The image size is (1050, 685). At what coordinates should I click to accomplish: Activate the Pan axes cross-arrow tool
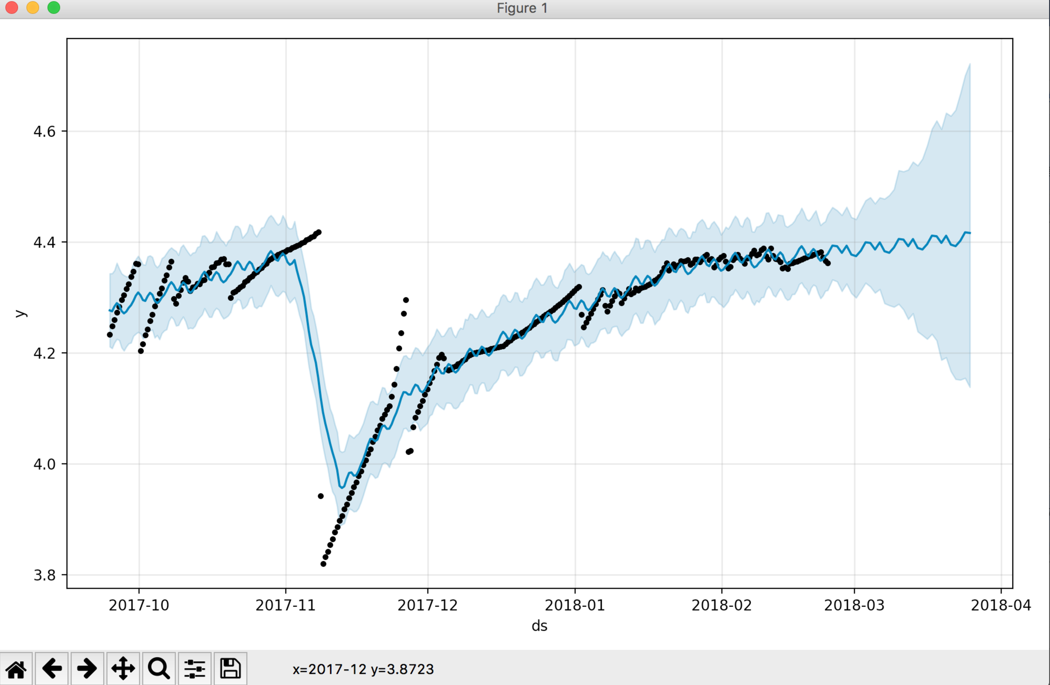coord(123,669)
